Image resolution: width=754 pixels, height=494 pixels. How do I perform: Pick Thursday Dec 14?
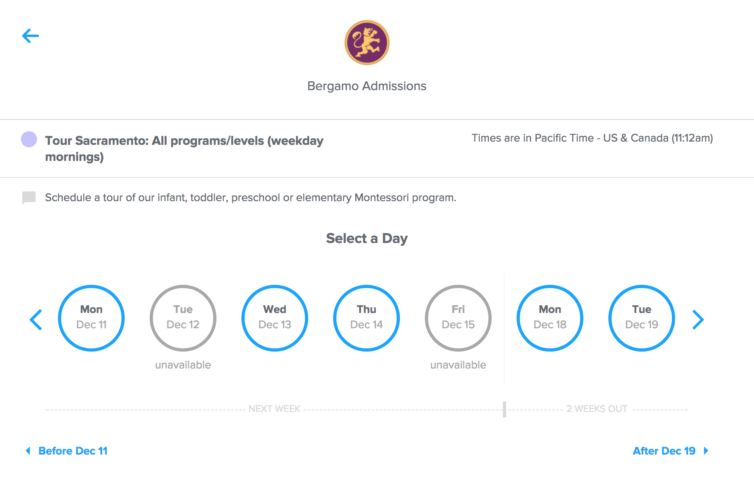pyautogui.click(x=367, y=318)
